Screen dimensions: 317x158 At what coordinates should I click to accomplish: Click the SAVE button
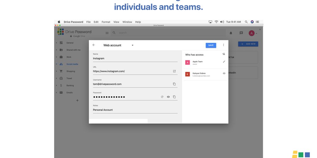(x=211, y=45)
